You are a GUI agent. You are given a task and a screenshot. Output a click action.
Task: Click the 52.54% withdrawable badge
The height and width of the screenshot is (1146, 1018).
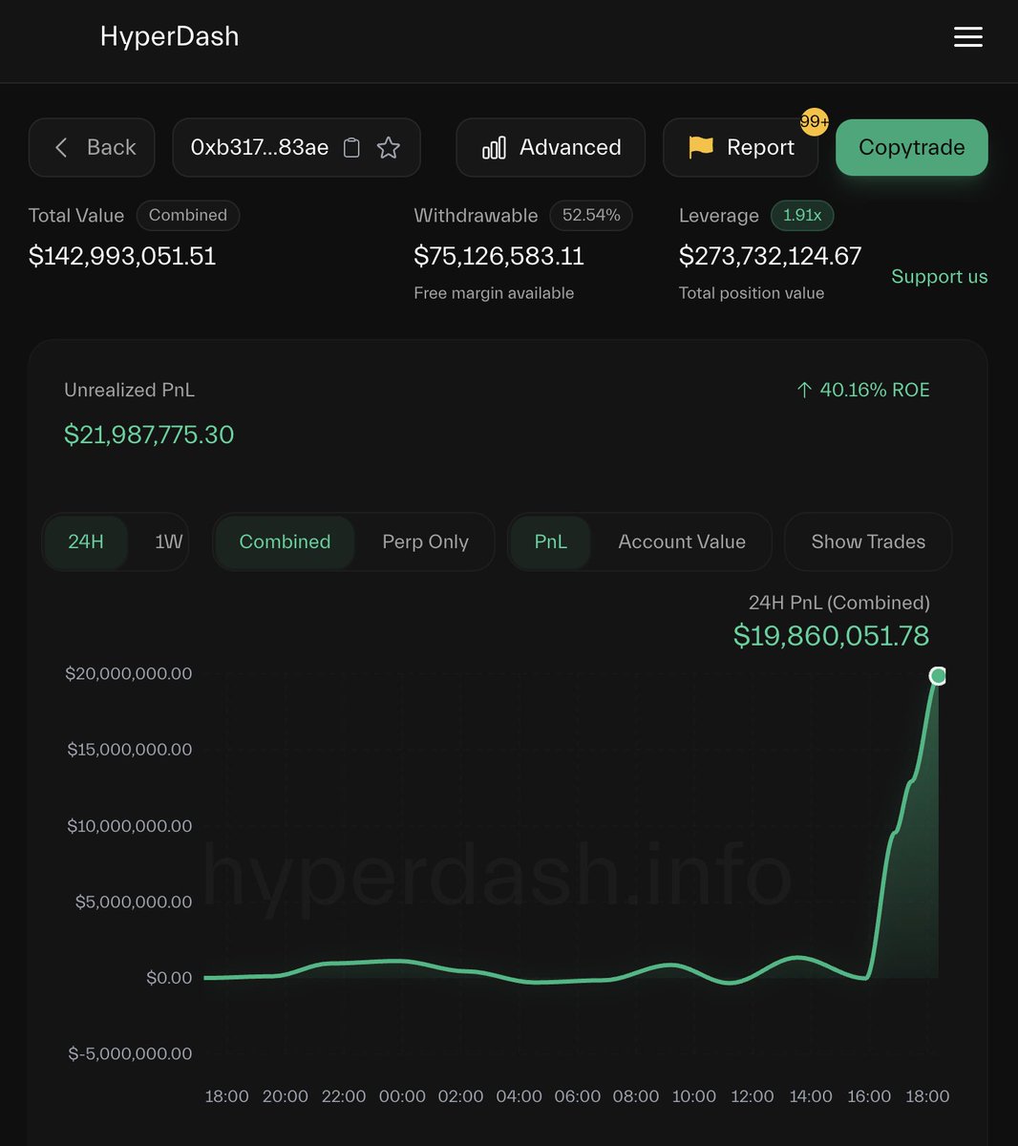tap(591, 216)
